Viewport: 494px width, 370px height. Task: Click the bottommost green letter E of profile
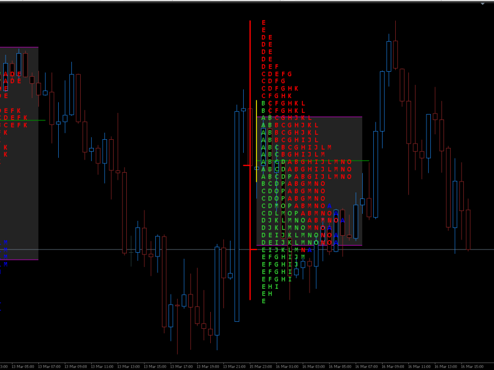click(x=263, y=301)
